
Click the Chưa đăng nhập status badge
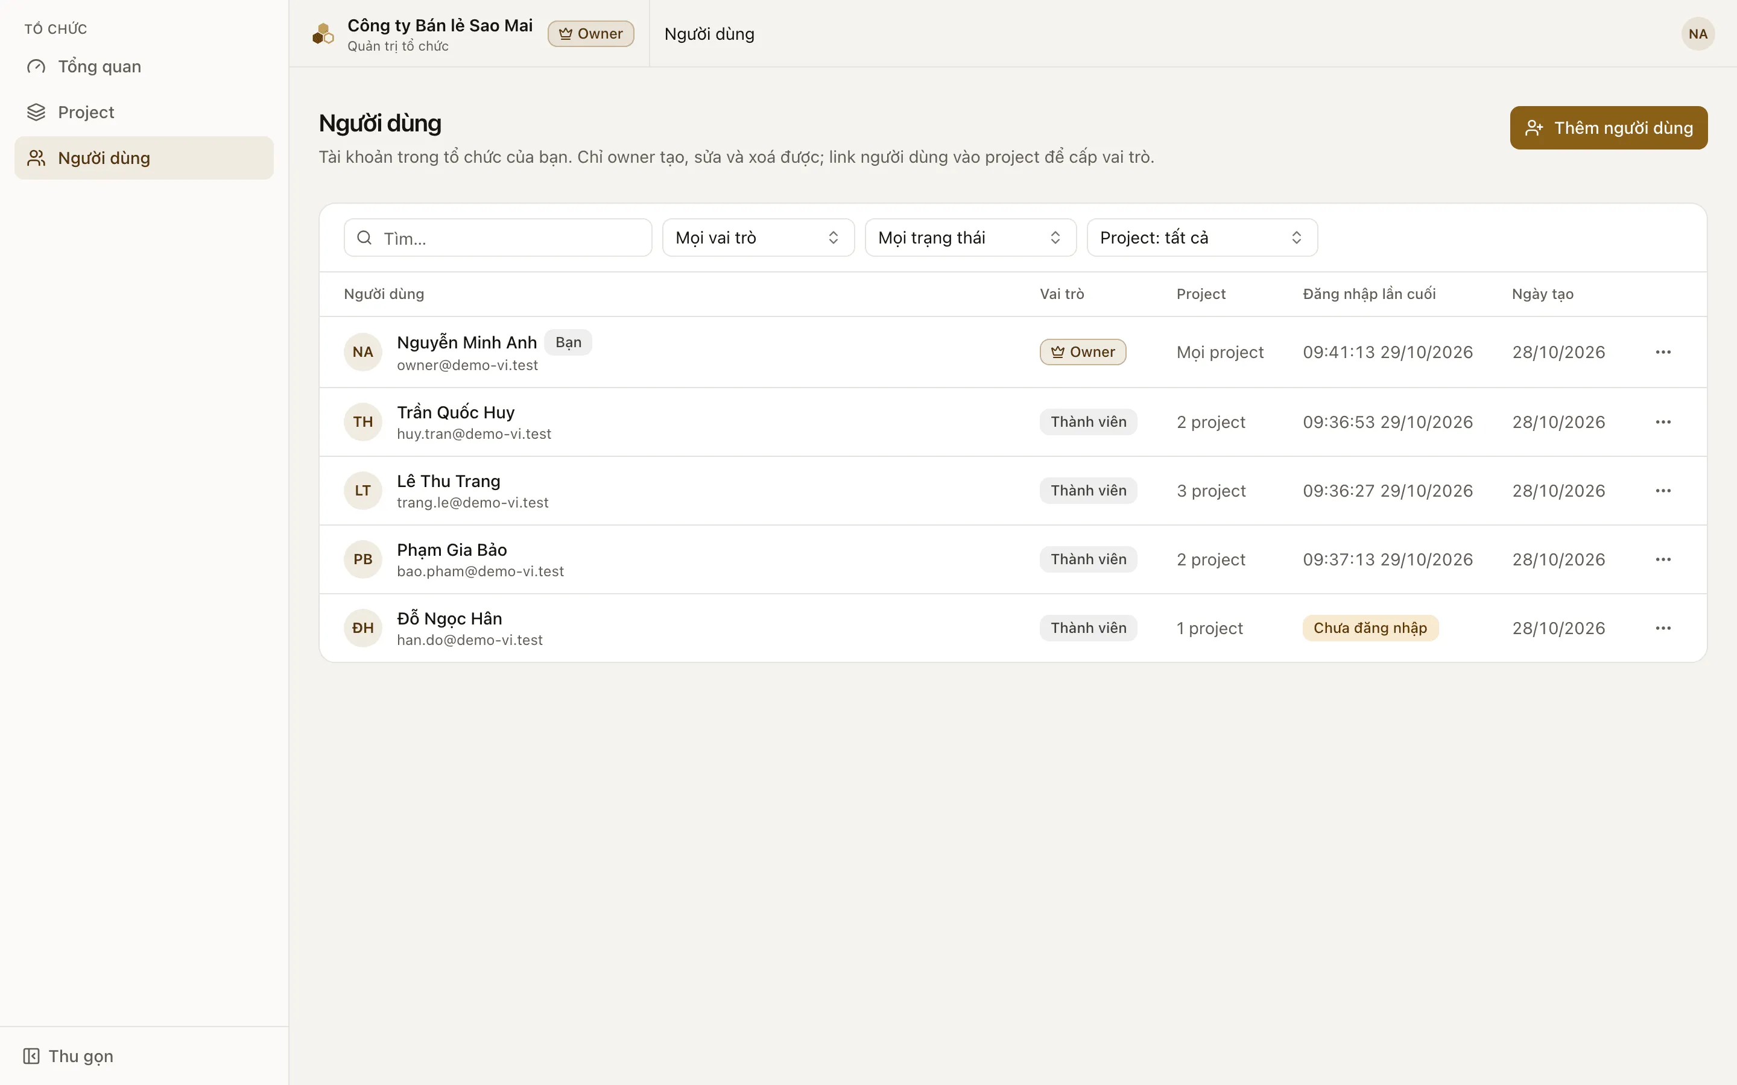click(x=1370, y=628)
